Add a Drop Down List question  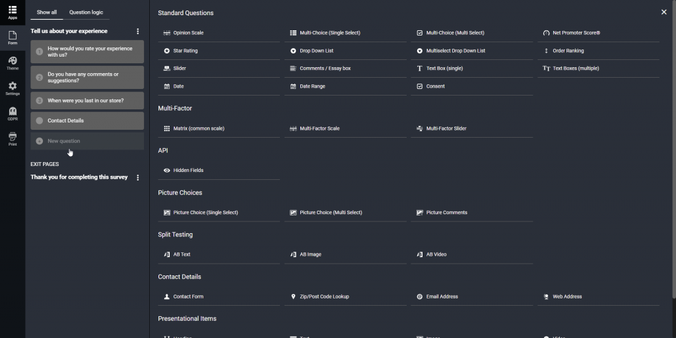[316, 51]
